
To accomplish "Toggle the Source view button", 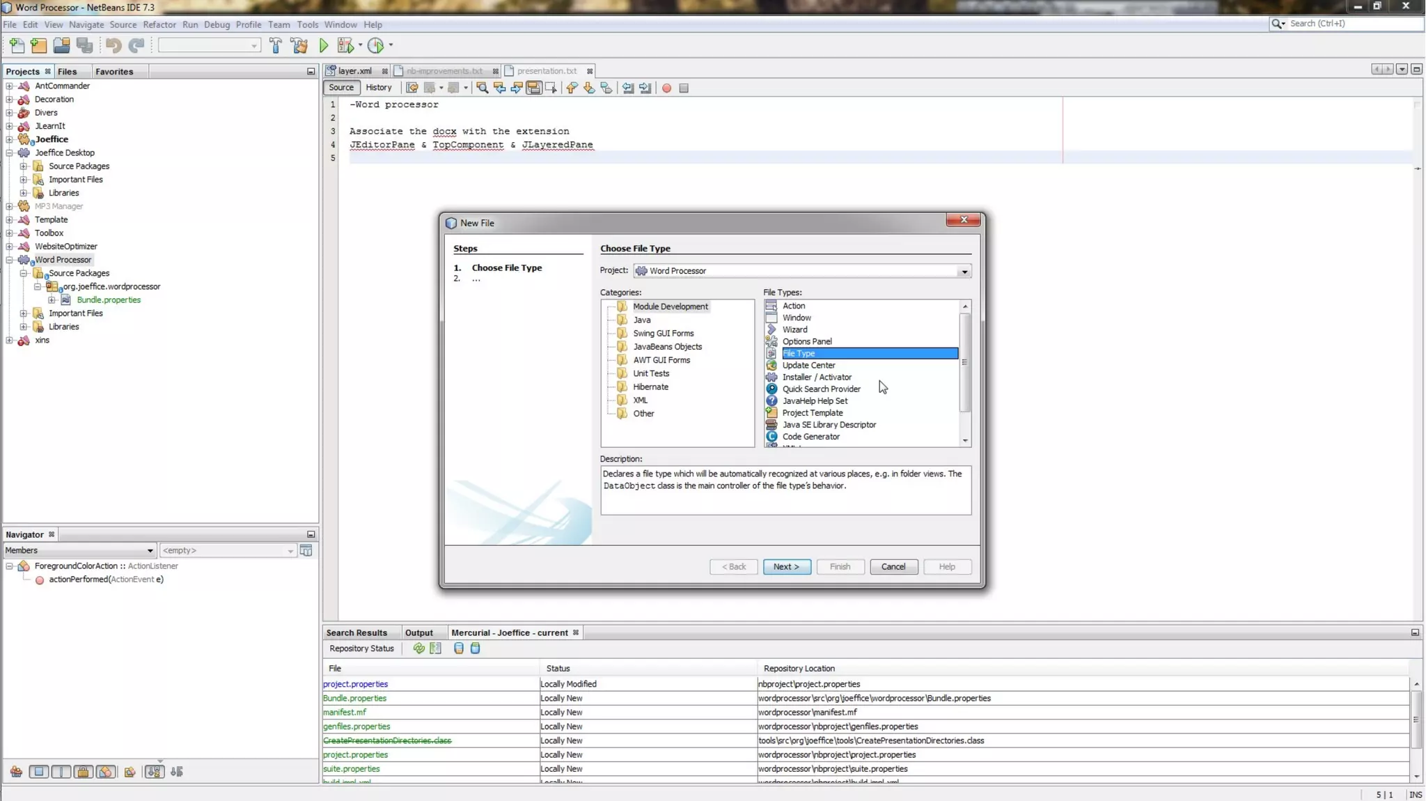I will pos(340,88).
